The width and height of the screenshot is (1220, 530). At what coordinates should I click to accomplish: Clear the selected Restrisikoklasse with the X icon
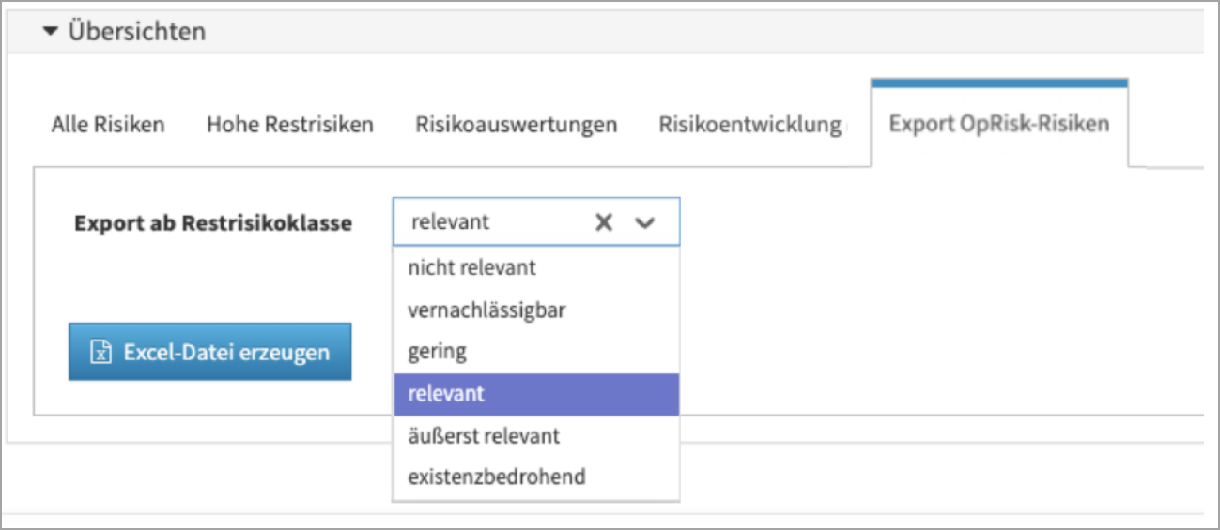[604, 222]
